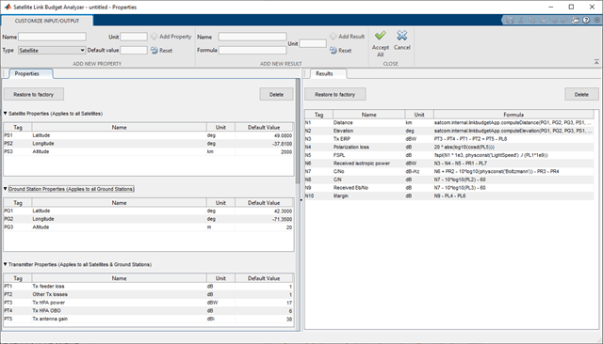Click the new result Formula input field

point(253,50)
